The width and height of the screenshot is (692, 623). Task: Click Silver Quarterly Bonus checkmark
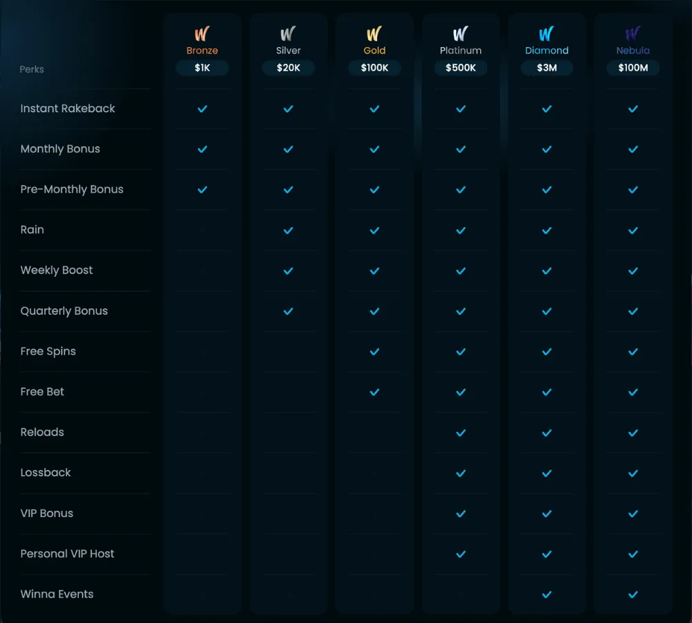click(x=288, y=311)
